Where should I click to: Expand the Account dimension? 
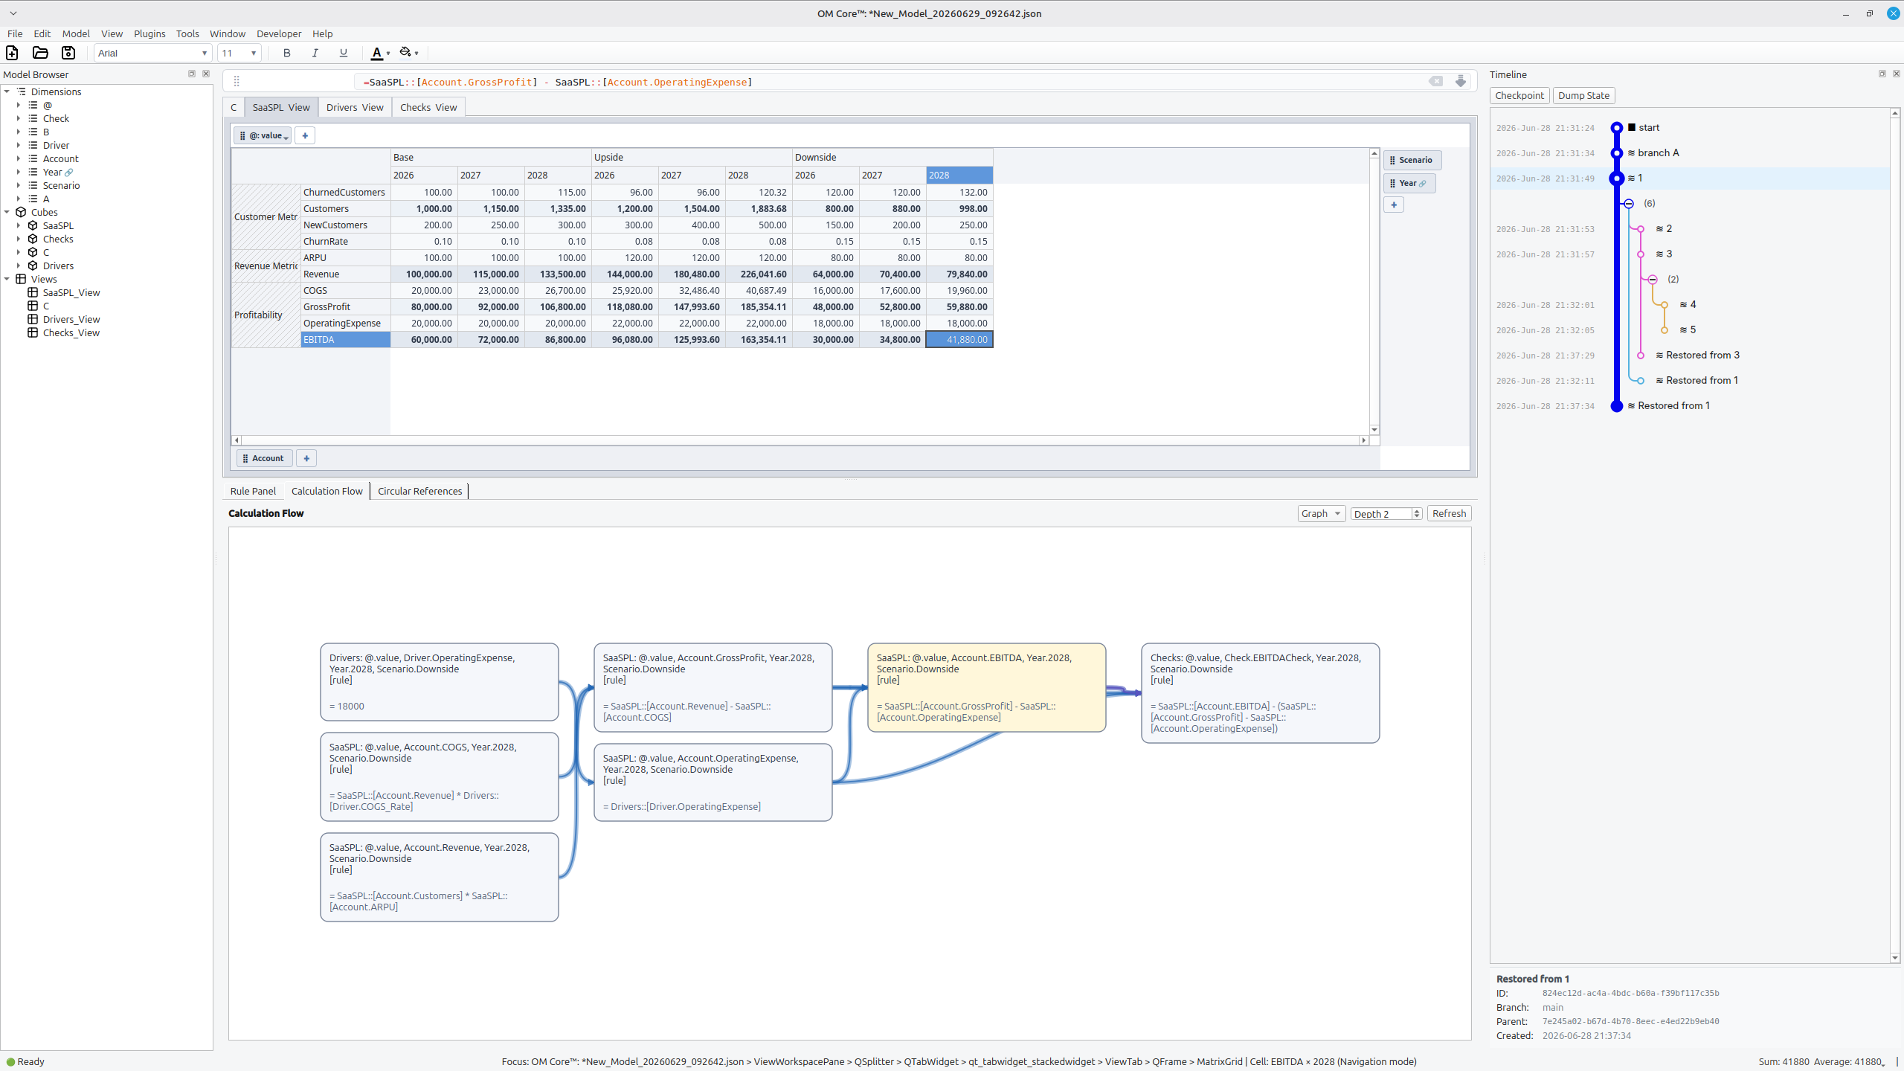click(19, 158)
